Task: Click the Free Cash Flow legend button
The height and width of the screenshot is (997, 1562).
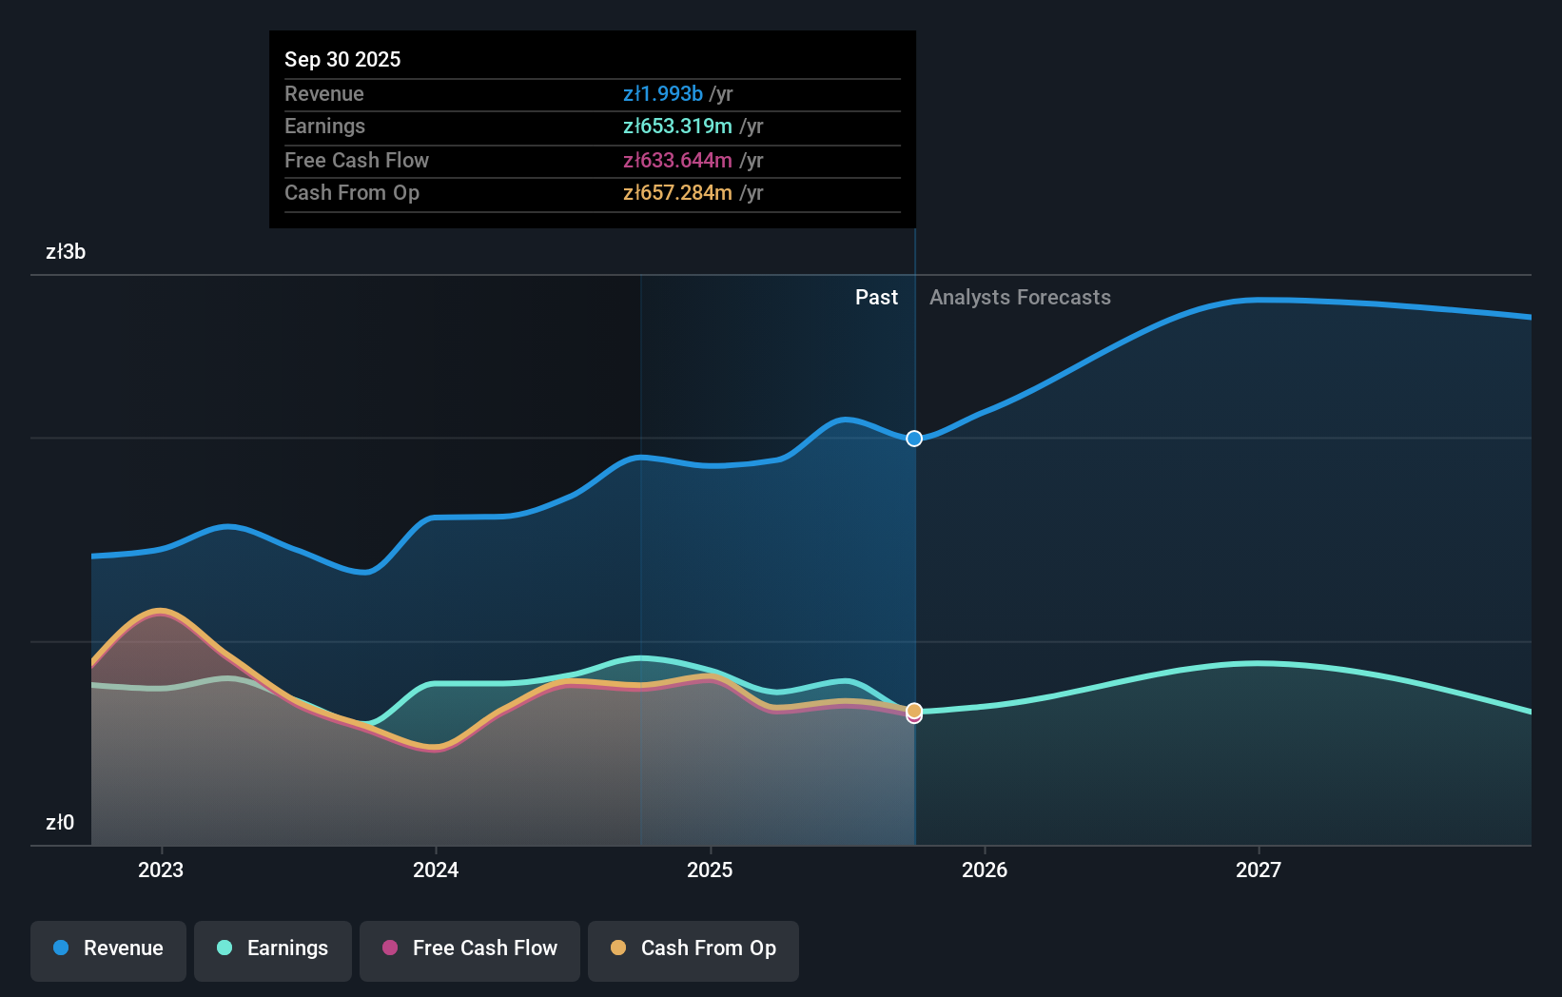Action: [x=469, y=949]
